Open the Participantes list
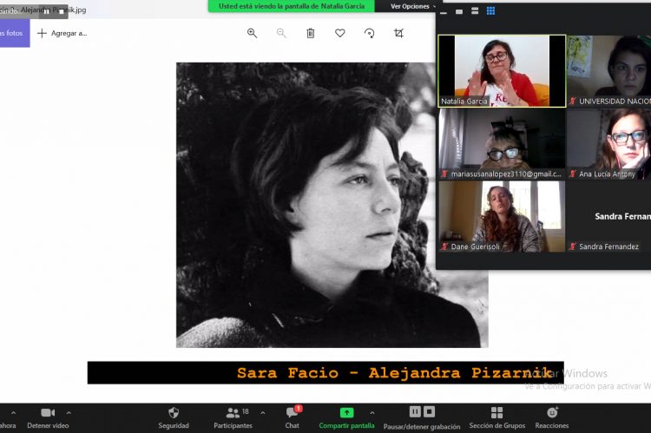Screen dimensions: 651x433 233,413
